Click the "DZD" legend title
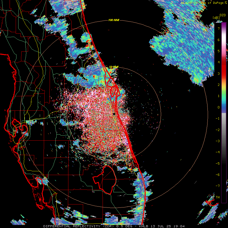 pos(222,15)
